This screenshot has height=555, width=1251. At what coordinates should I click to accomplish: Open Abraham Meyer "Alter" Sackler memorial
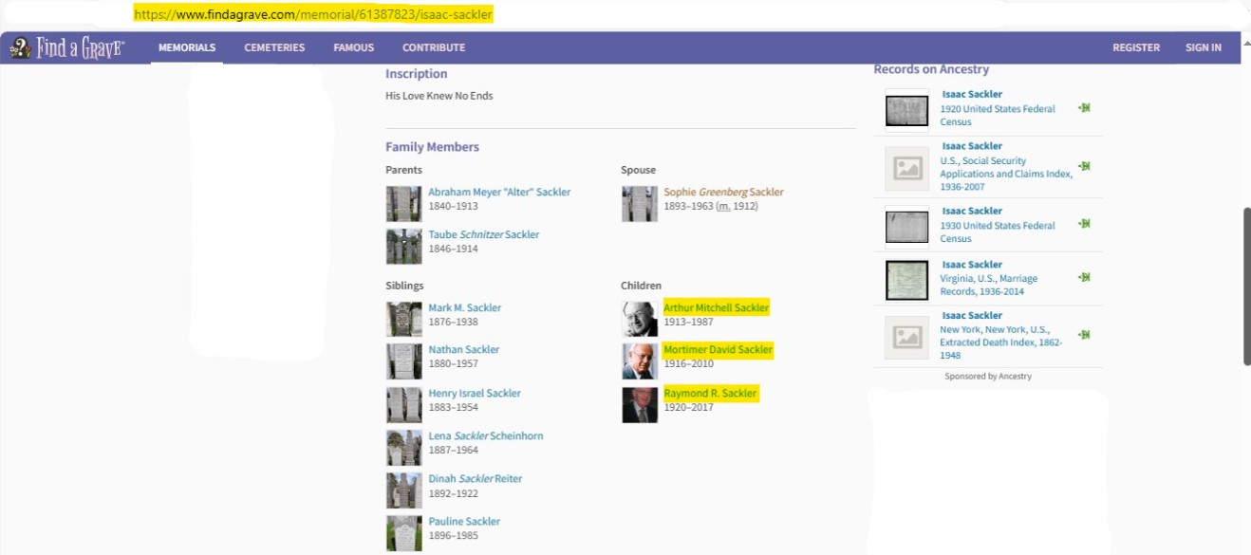499,192
